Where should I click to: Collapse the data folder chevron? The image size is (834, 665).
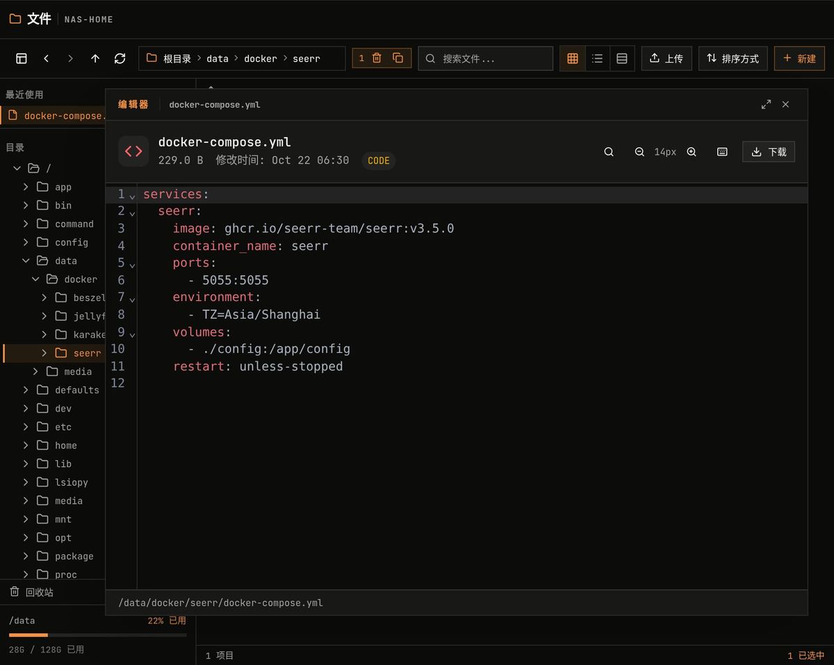(x=26, y=261)
